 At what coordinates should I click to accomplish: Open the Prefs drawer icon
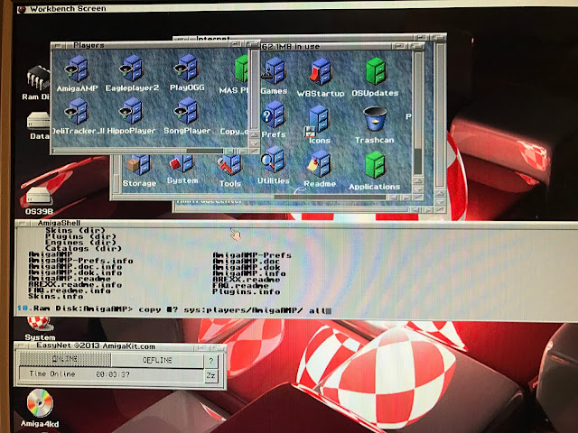click(273, 115)
